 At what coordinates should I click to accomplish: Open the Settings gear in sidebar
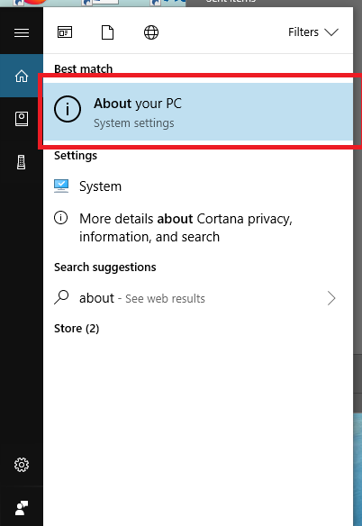tap(22, 465)
